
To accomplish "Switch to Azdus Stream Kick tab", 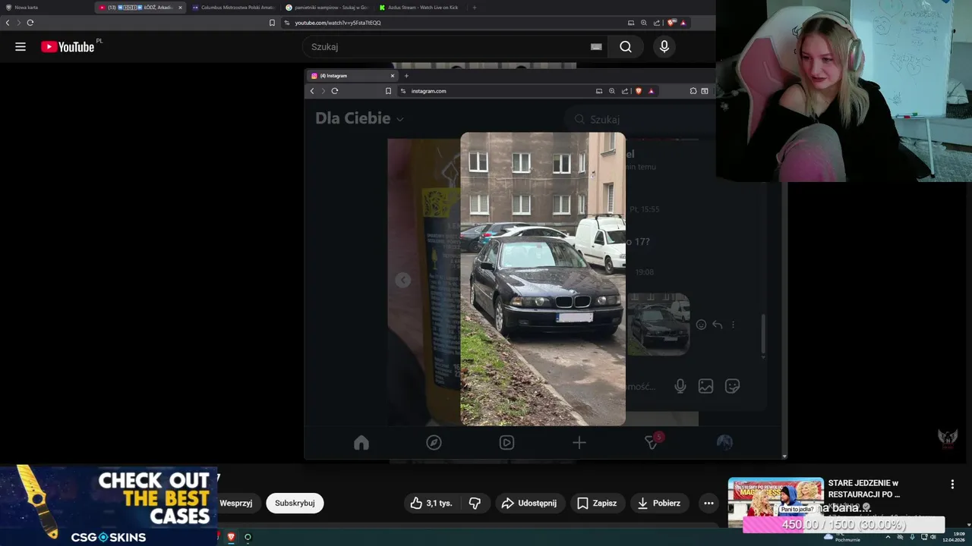I will tap(419, 8).
